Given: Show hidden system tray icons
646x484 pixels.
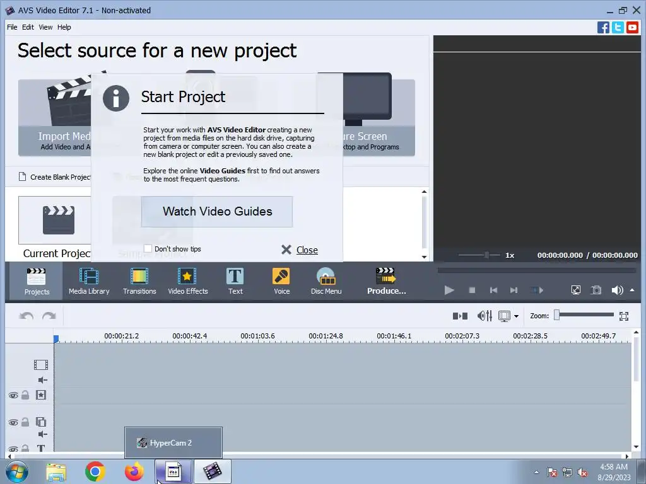Looking at the screenshot, I should 536,472.
